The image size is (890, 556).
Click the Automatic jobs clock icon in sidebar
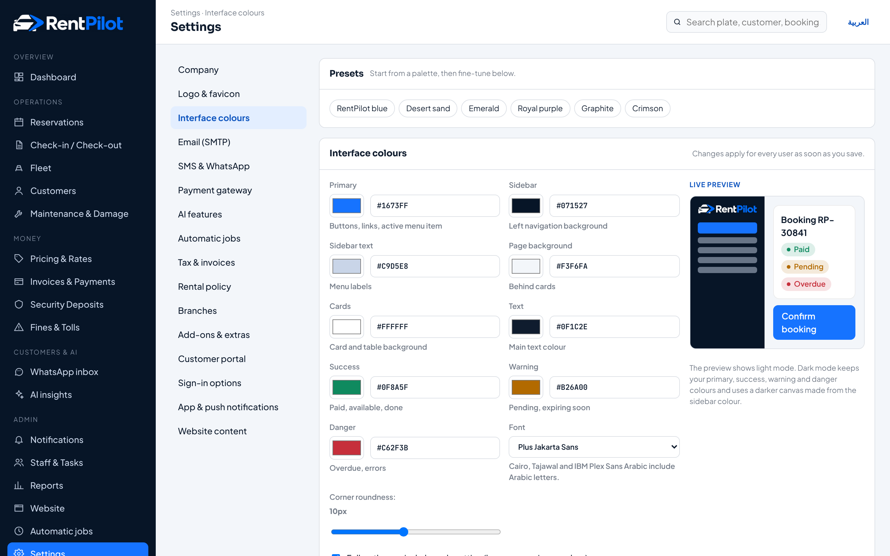(19, 531)
